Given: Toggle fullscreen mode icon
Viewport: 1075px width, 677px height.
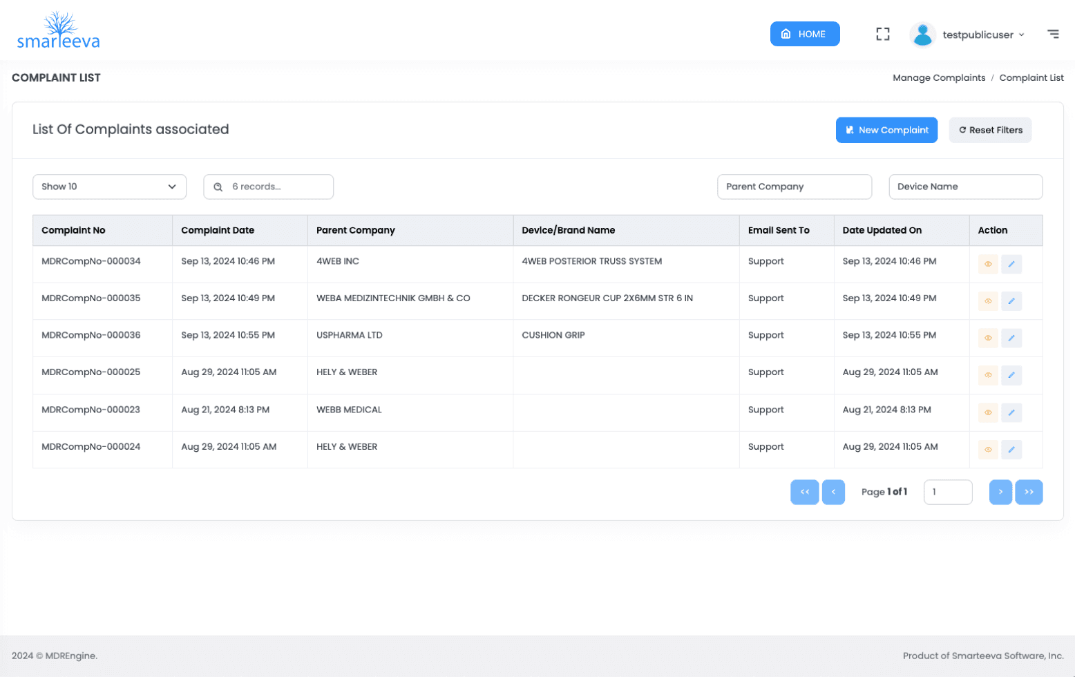Looking at the screenshot, I should coord(883,34).
